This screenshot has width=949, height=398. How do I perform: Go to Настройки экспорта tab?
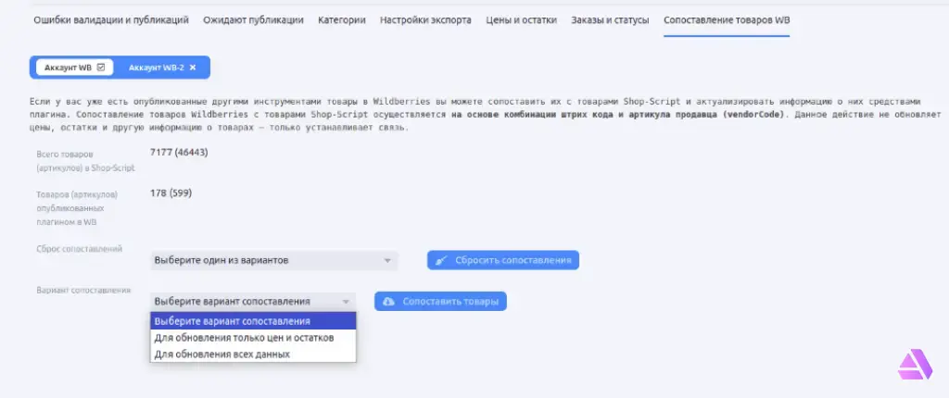(425, 20)
